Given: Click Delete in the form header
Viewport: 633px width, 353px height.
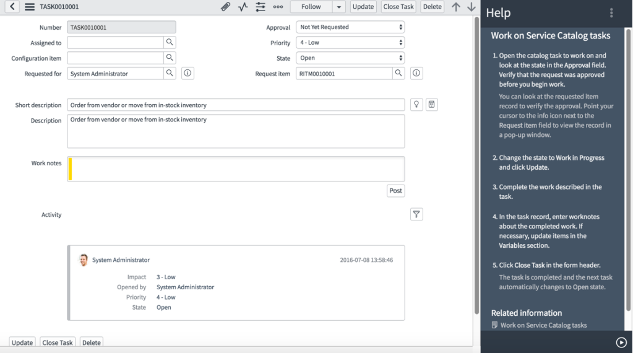Looking at the screenshot, I should pyautogui.click(x=432, y=7).
